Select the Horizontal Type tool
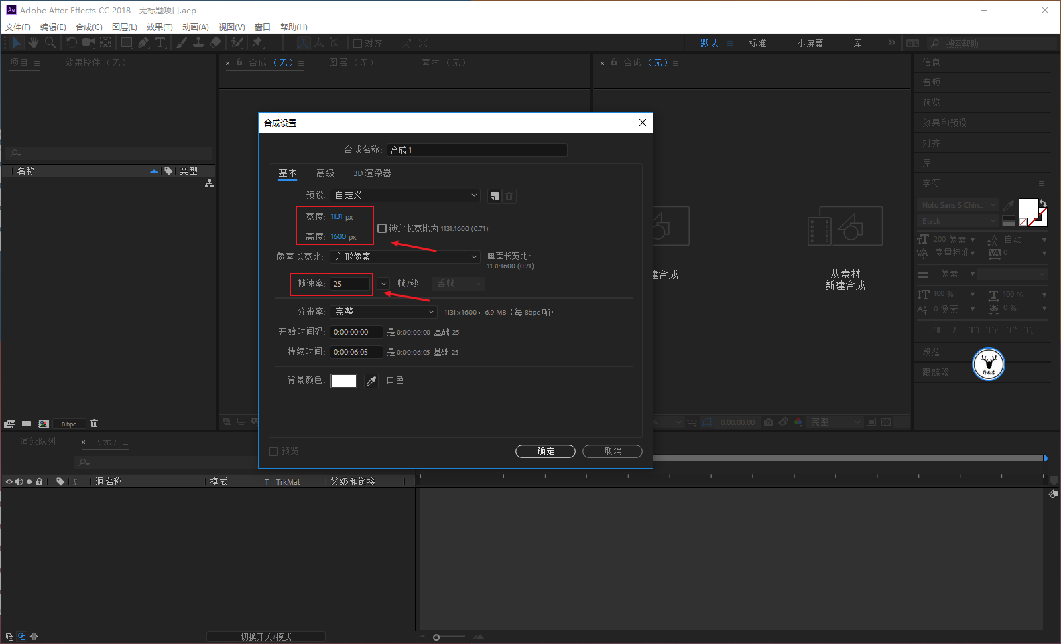 click(x=161, y=43)
